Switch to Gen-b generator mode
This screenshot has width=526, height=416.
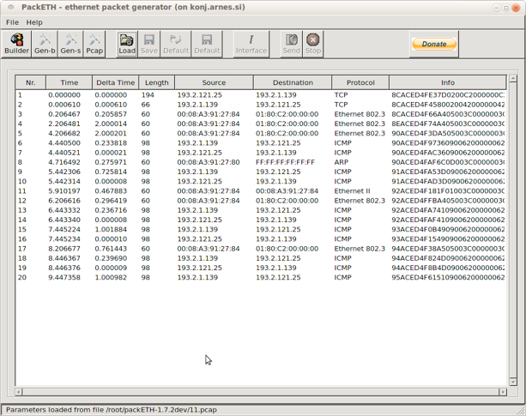click(44, 44)
